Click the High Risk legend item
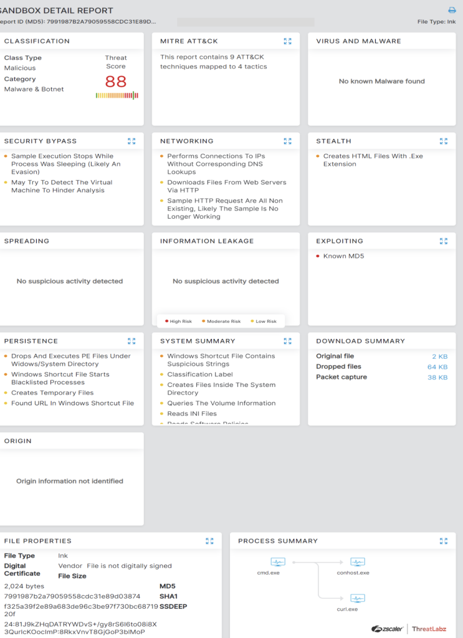Screen dimensions: 463x638 [x=179, y=321]
